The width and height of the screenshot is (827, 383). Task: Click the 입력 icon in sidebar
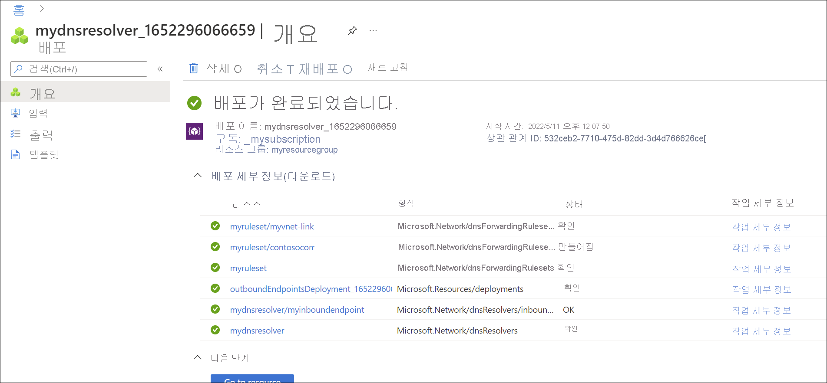tap(16, 113)
